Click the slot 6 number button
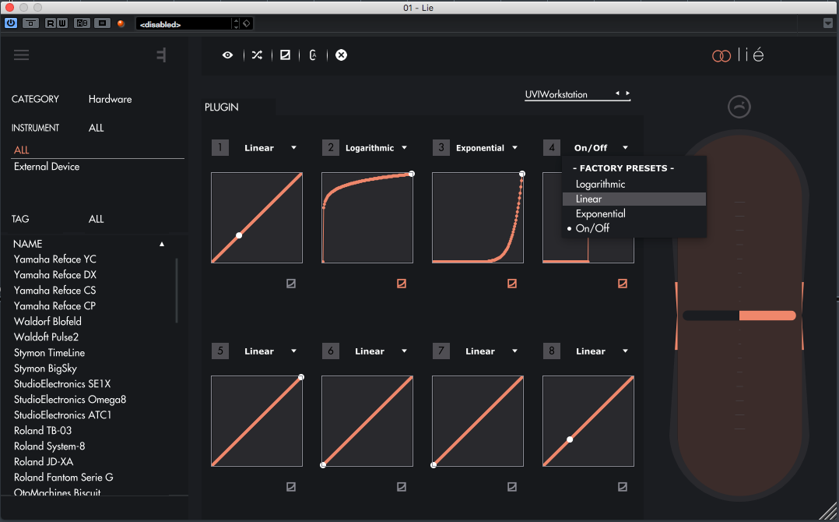This screenshot has height=522, width=839. tap(331, 351)
